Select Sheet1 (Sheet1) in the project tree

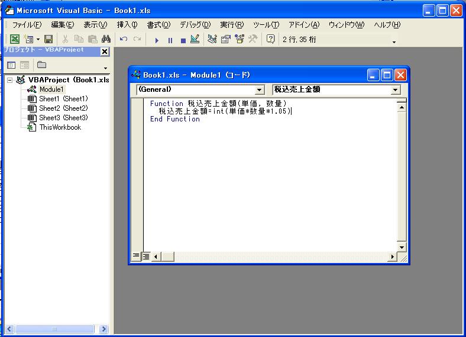64,99
